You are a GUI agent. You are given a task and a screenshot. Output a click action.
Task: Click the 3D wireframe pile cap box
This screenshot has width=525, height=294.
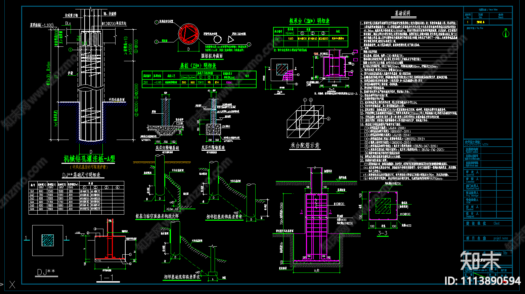305,122
